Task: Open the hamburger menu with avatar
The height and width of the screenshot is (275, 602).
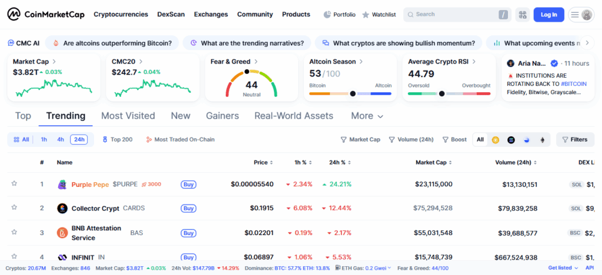Action: point(581,15)
